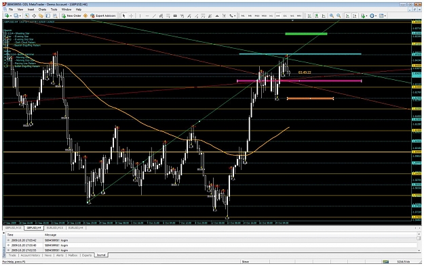The width and height of the screenshot is (424, 266).
Task: Click the Zoom In magnifier icon
Action: tap(332, 16)
